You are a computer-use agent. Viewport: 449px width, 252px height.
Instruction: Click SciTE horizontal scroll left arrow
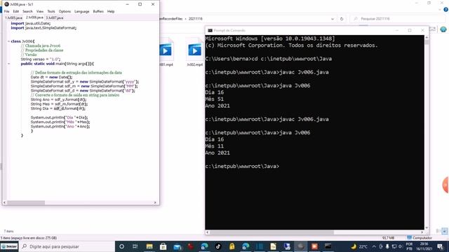[x=4, y=202]
